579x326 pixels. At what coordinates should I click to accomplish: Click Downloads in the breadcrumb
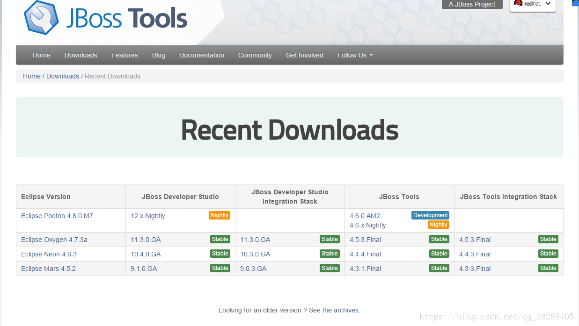[x=63, y=76]
